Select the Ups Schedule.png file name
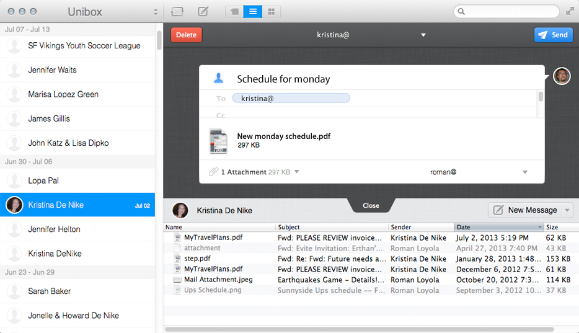 [213, 290]
